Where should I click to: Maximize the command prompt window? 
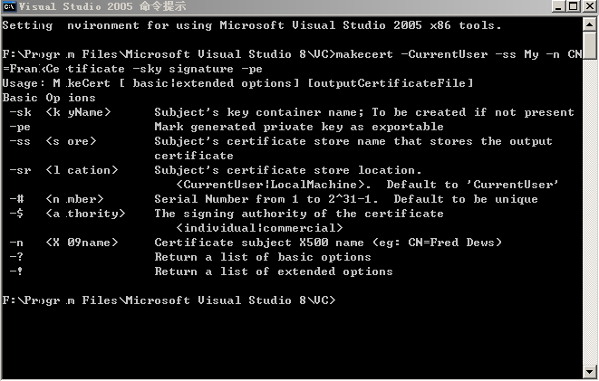pos(574,6)
